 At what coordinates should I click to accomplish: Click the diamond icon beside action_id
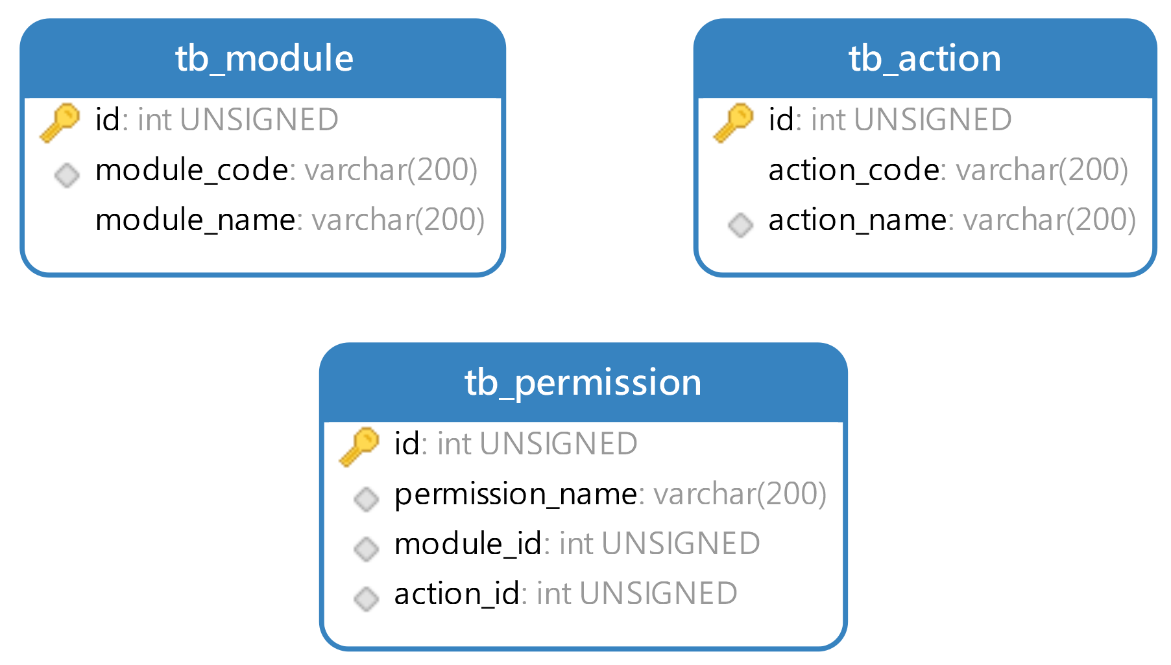366,598
